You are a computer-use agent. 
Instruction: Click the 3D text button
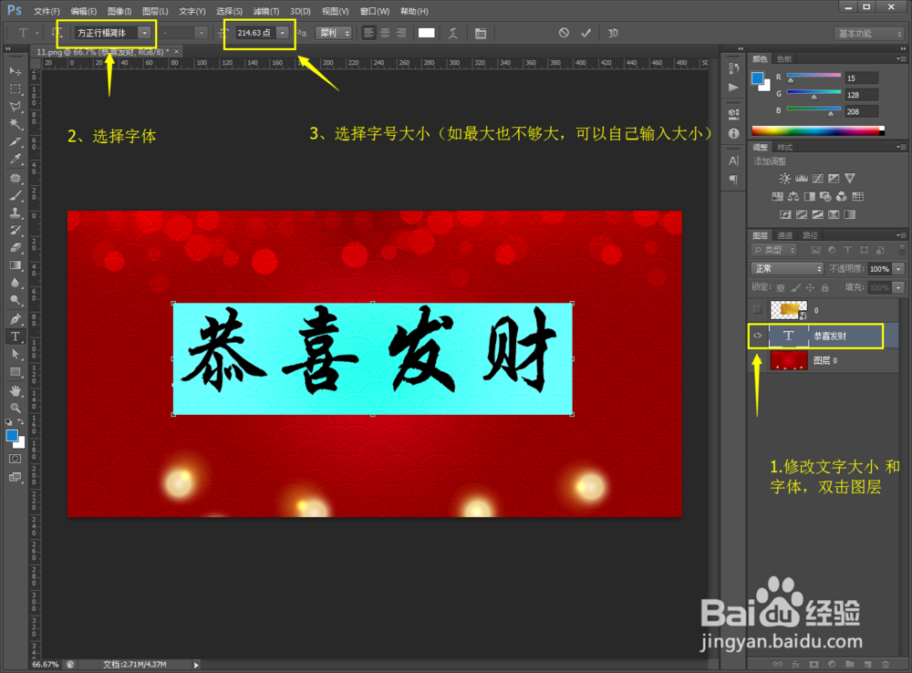613,33
